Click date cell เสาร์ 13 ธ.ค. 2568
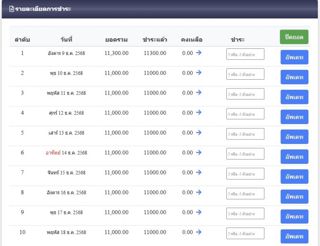Screen dimensions: 320x246 66,133
